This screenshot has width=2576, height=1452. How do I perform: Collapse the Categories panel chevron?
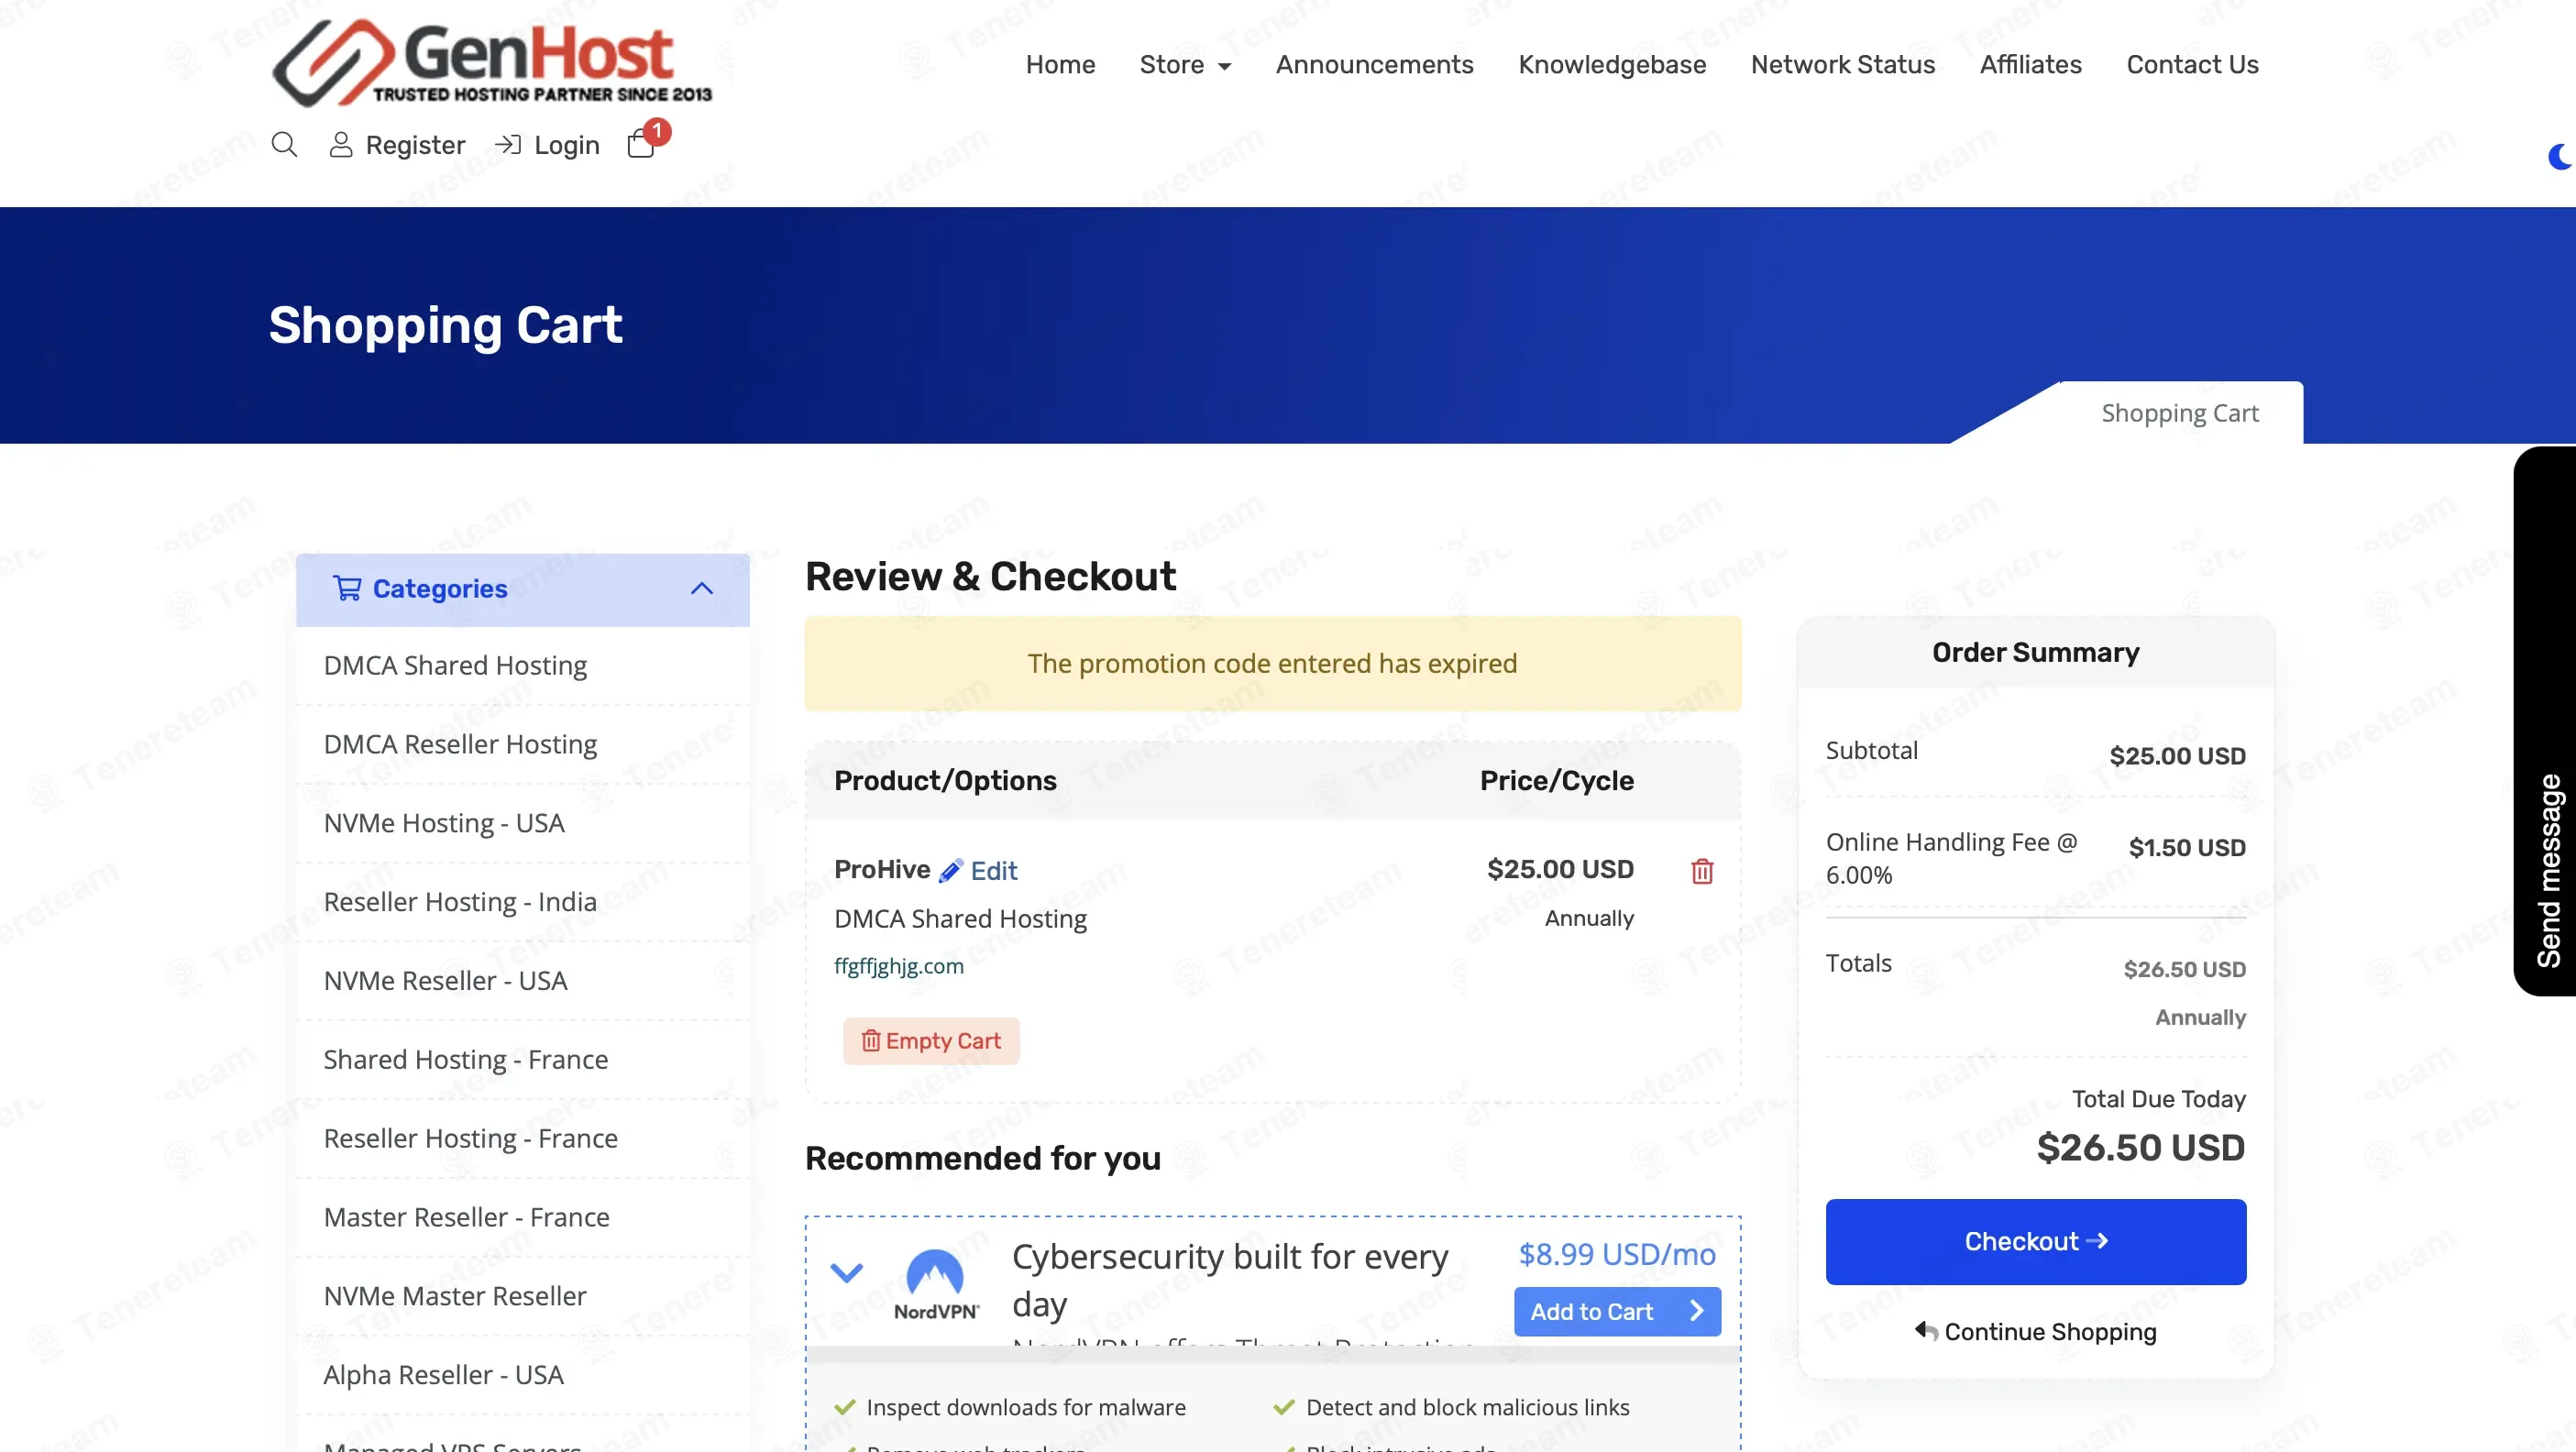[702, 588]
